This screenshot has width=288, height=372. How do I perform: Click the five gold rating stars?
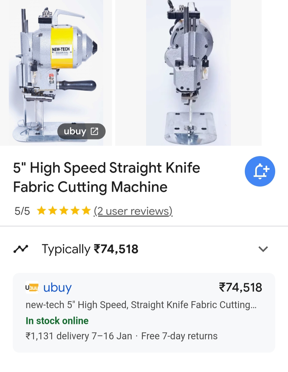[64, 211]
